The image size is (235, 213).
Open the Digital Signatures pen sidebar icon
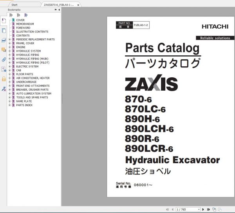4,89
